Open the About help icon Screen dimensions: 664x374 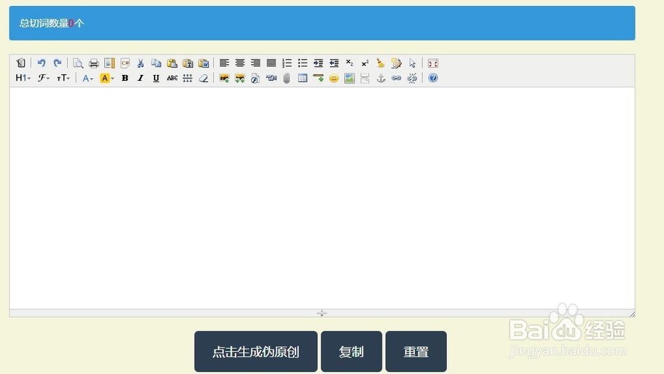(433, 78)
